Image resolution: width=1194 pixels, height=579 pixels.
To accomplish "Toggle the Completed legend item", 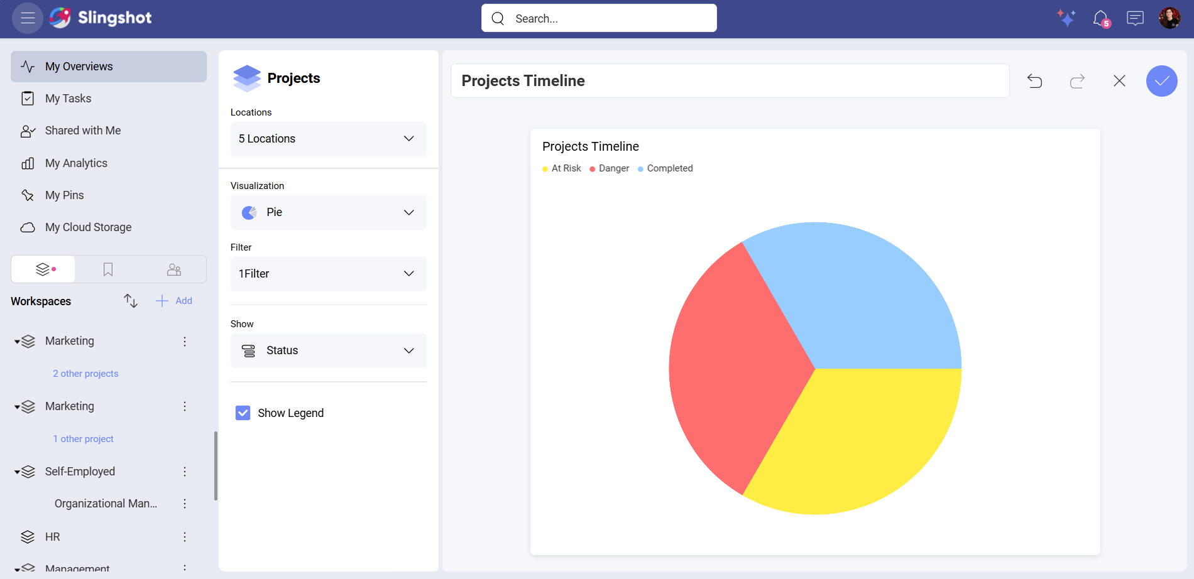I will [665, 168].
